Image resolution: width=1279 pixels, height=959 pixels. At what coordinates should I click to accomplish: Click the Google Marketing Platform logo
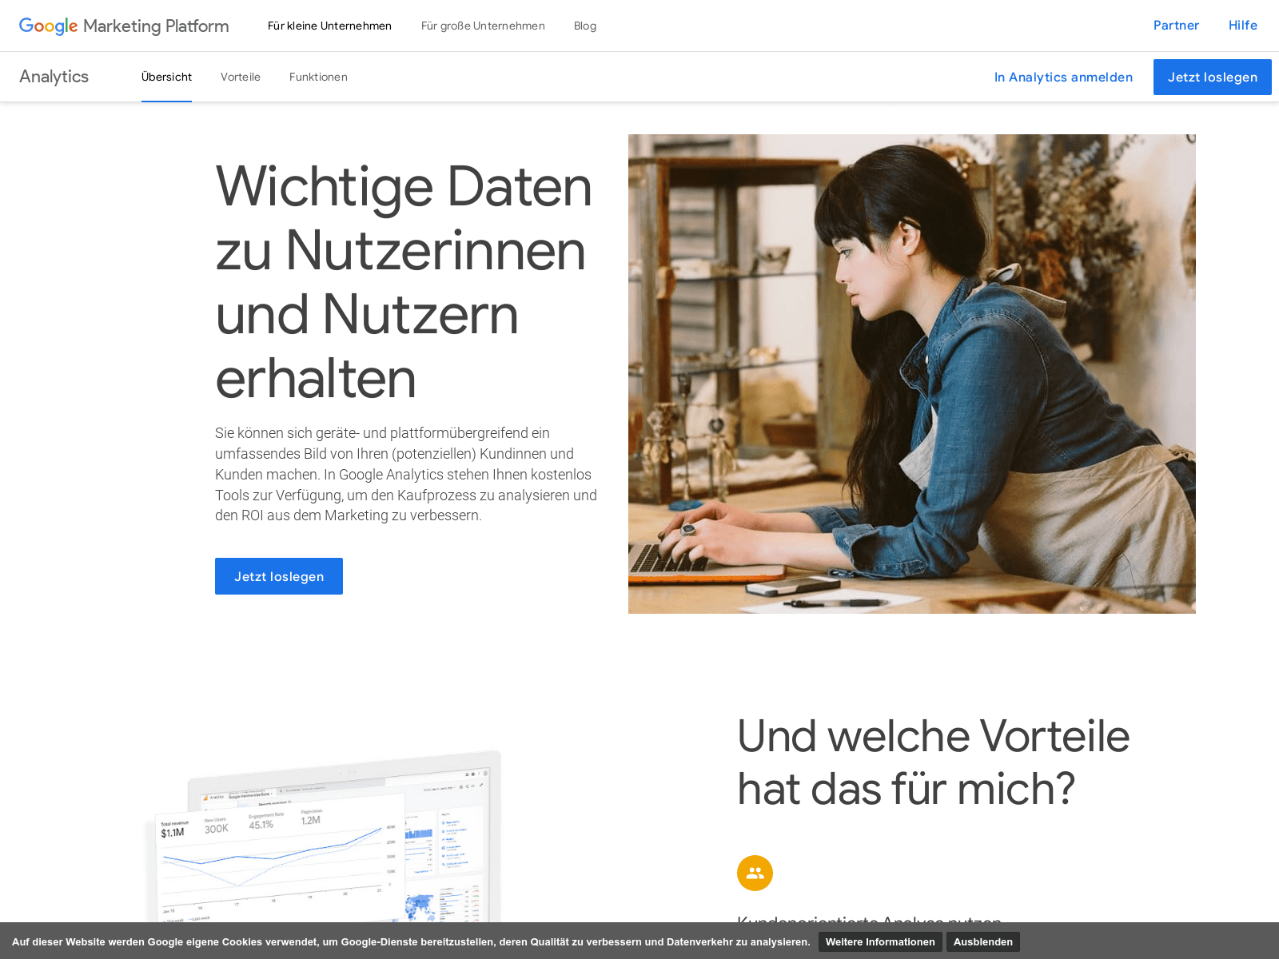(x=124, y=26)
